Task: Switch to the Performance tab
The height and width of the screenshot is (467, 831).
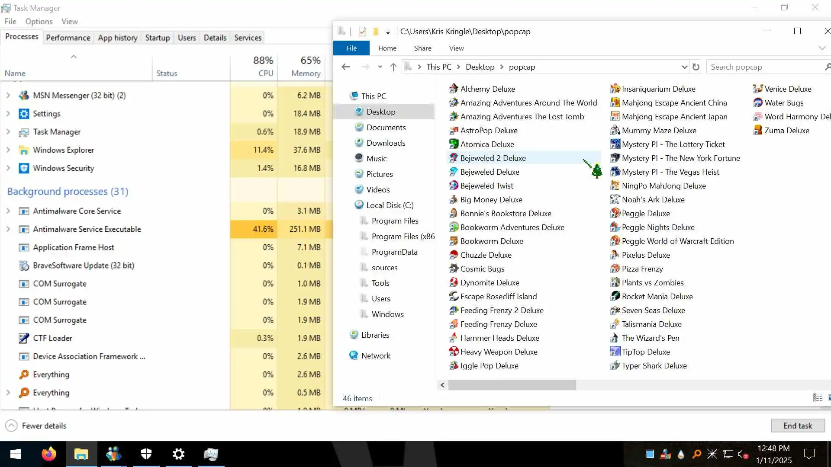Action: [68, 38]
